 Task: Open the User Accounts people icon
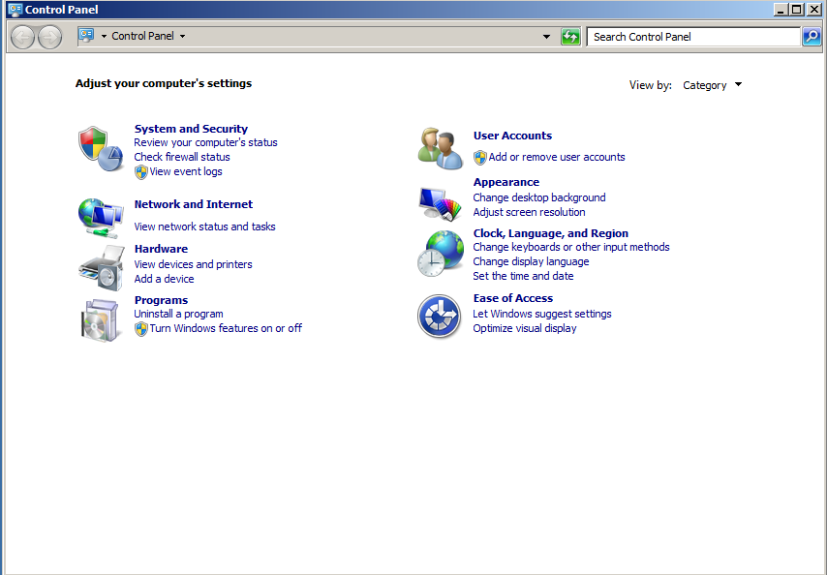441,148
